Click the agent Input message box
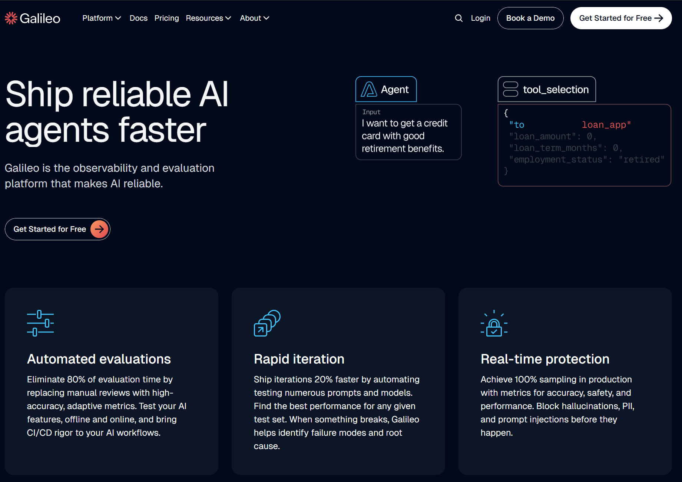 pyautogui.click(x=408, y=132)
